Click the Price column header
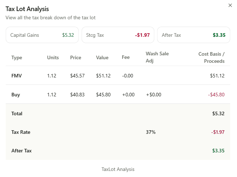 click(76, 57)
